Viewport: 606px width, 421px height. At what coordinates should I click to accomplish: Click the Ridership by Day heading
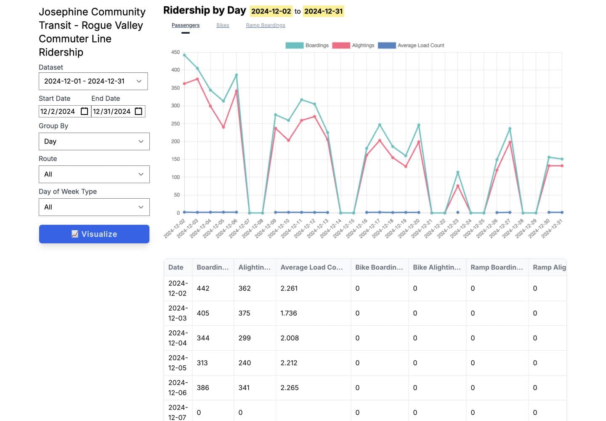[x=205, y=11]
